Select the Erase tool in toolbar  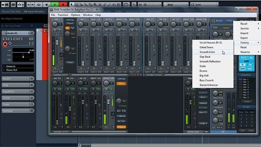point(91,4)
